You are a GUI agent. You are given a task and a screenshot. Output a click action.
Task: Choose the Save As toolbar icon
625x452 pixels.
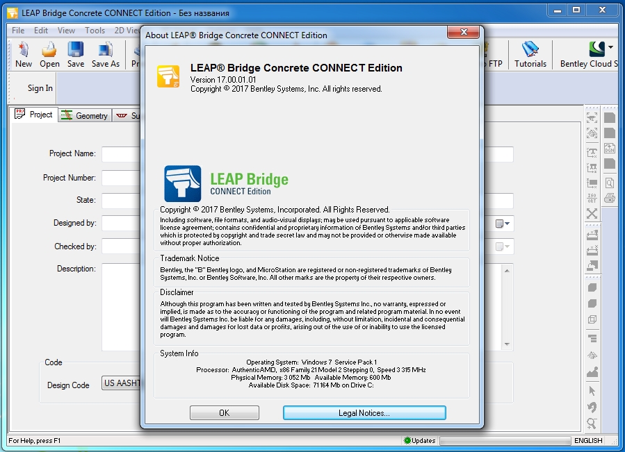click(x=105, y=49)
